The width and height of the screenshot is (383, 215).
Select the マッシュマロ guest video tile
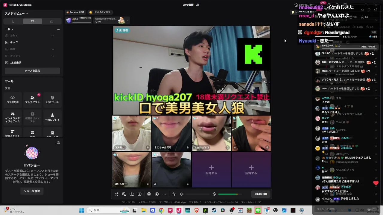[x=211, y=133]
